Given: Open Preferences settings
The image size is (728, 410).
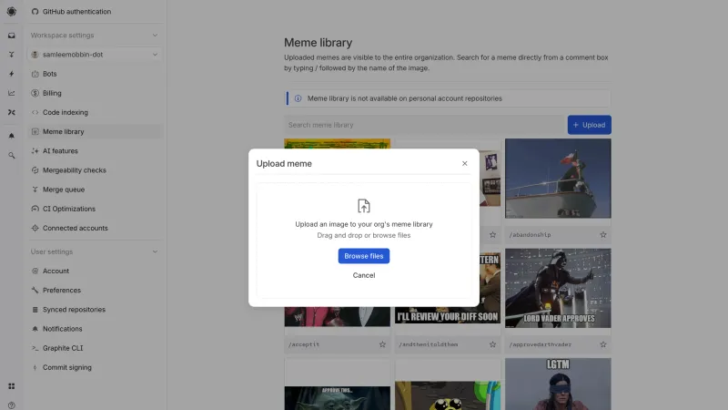Looking at the screenshot, I should click(x=95, y=290).
